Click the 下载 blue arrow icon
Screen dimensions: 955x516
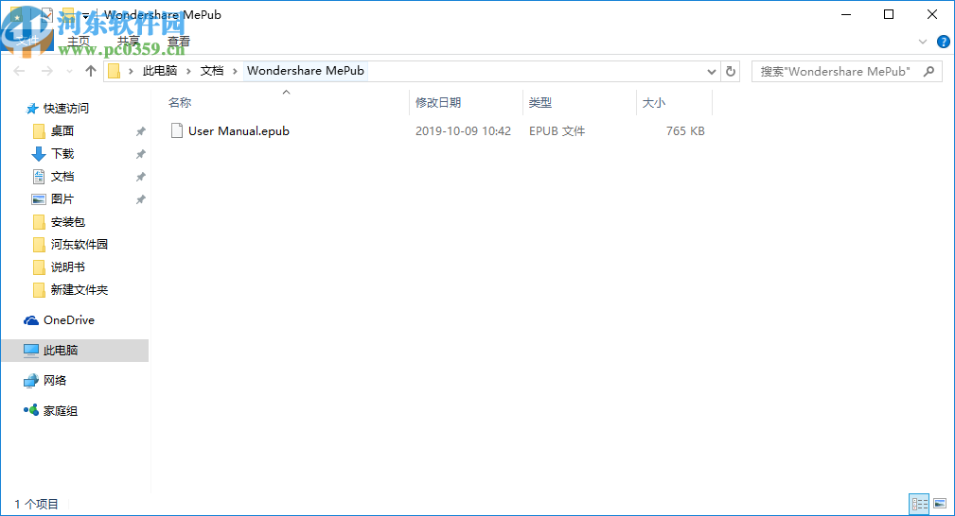click(39, 154)
